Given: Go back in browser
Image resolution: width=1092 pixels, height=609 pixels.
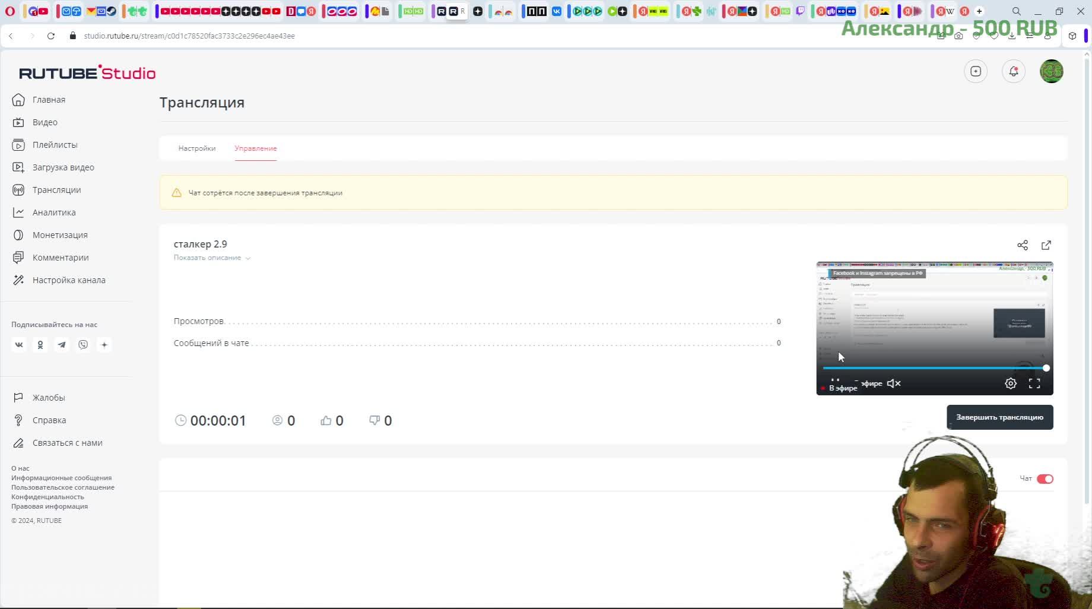Looking at the screenshot, I should (x=11, y=36).
